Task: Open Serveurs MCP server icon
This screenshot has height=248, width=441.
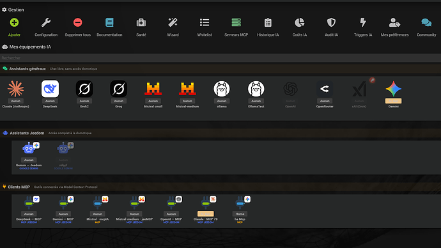Action: 236,22
